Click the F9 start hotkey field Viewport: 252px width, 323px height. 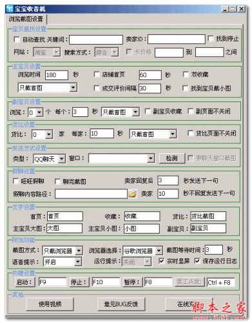coord(53,282)
